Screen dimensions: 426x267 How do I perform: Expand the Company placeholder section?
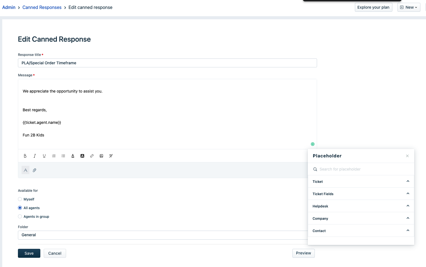point(361,218)
